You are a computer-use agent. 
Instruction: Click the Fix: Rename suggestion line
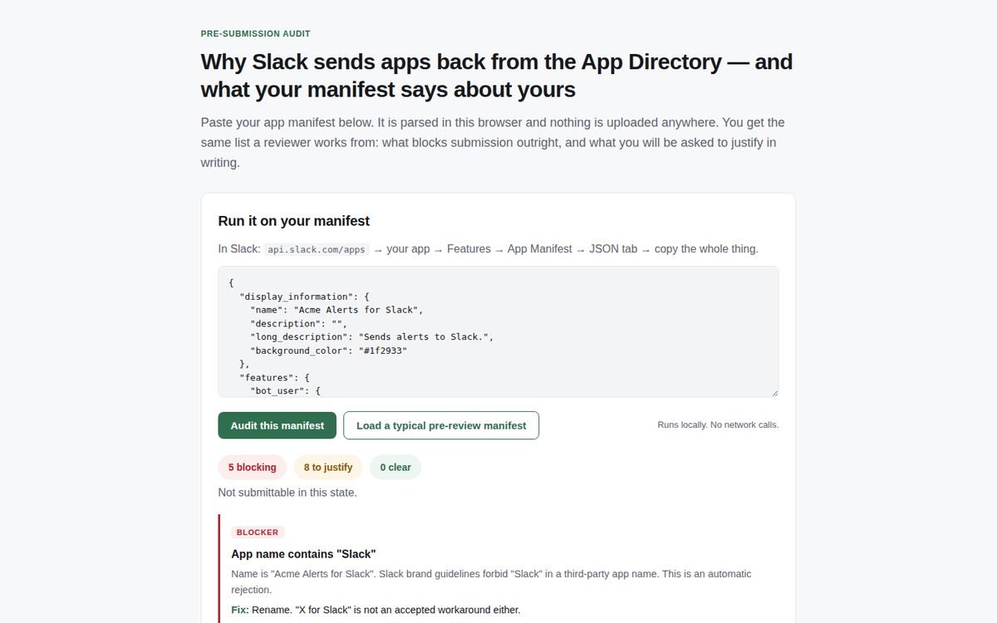376,610
